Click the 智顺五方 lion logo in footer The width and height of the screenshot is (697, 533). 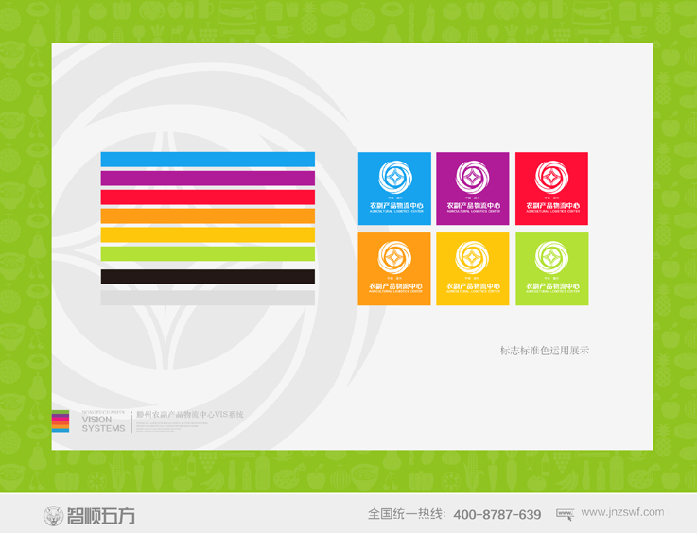coord(54,515)
